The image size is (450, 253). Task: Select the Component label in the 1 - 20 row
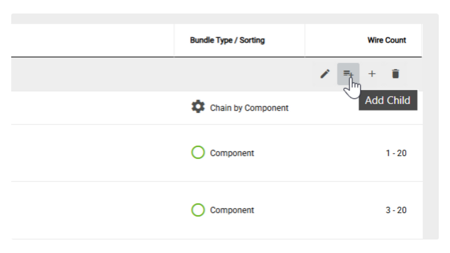[232, 153]
